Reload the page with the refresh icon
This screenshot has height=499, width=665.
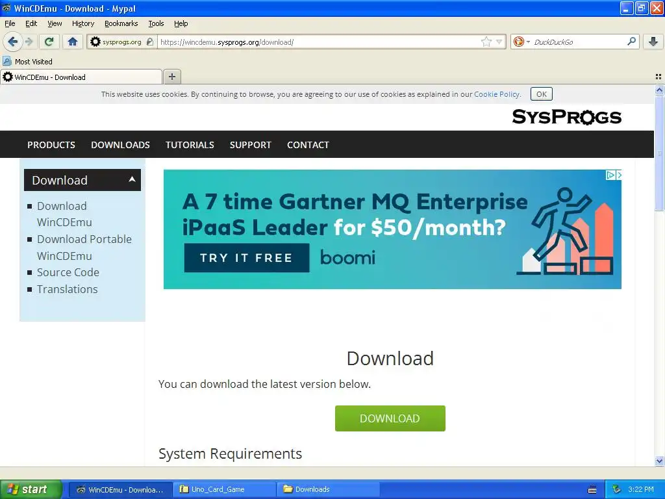pos(49,42)
